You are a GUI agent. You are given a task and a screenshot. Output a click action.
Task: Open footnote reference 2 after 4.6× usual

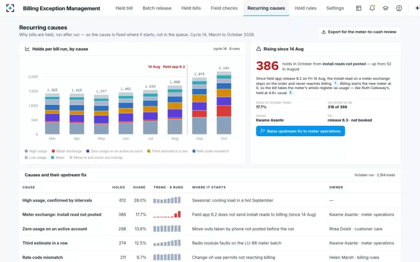point(290,93)
